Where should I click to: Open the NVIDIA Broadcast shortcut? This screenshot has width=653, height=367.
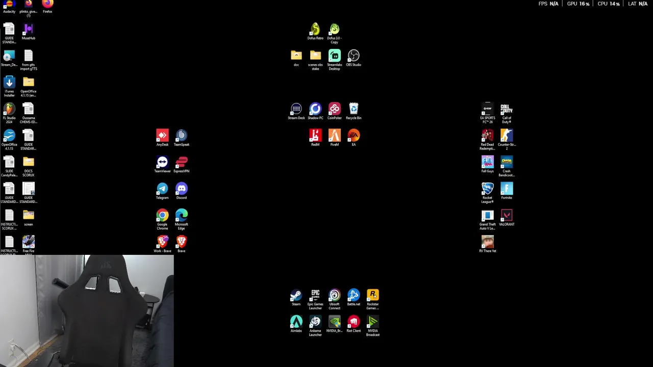click(373, 326)
